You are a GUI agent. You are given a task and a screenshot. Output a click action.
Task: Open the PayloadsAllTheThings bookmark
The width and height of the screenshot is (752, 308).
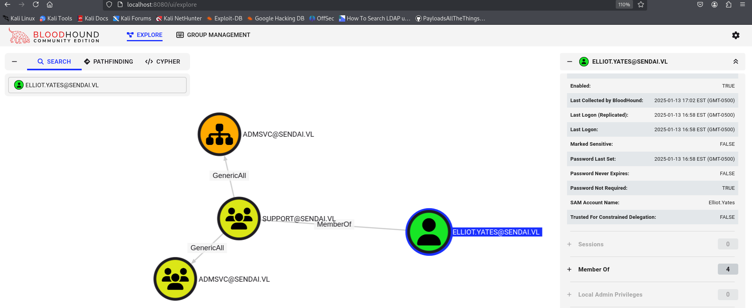(x=450, y=18)
